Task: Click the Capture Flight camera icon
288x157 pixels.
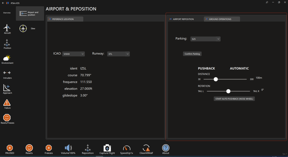Action: coord(107,148)
